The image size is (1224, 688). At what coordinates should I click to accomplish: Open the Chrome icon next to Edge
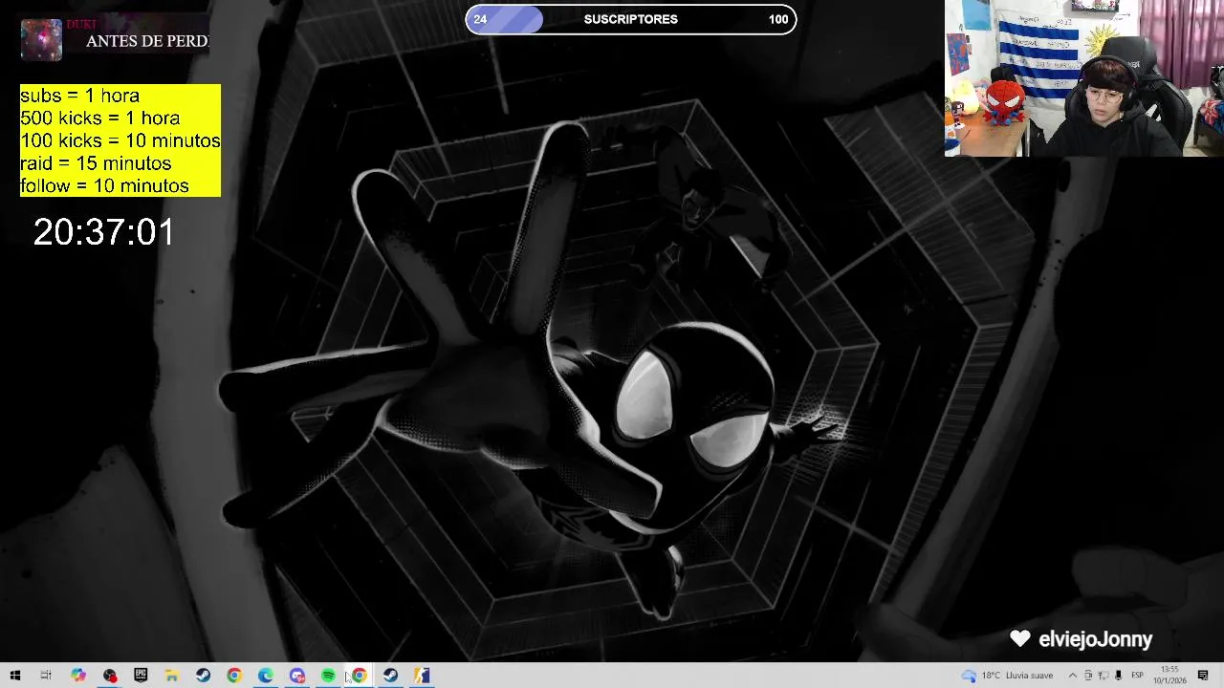234,676
